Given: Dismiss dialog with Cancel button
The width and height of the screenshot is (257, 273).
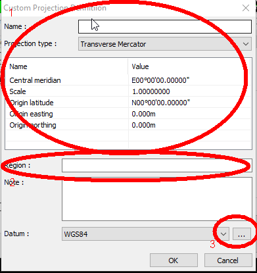Looking at the screenshot, I should coord(228,261).
